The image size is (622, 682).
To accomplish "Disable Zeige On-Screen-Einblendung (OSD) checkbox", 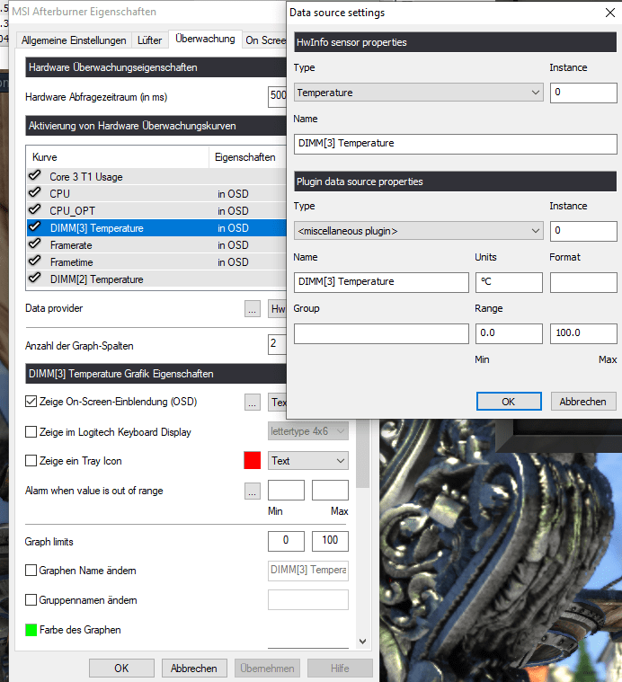I will (x=31, y=402).
